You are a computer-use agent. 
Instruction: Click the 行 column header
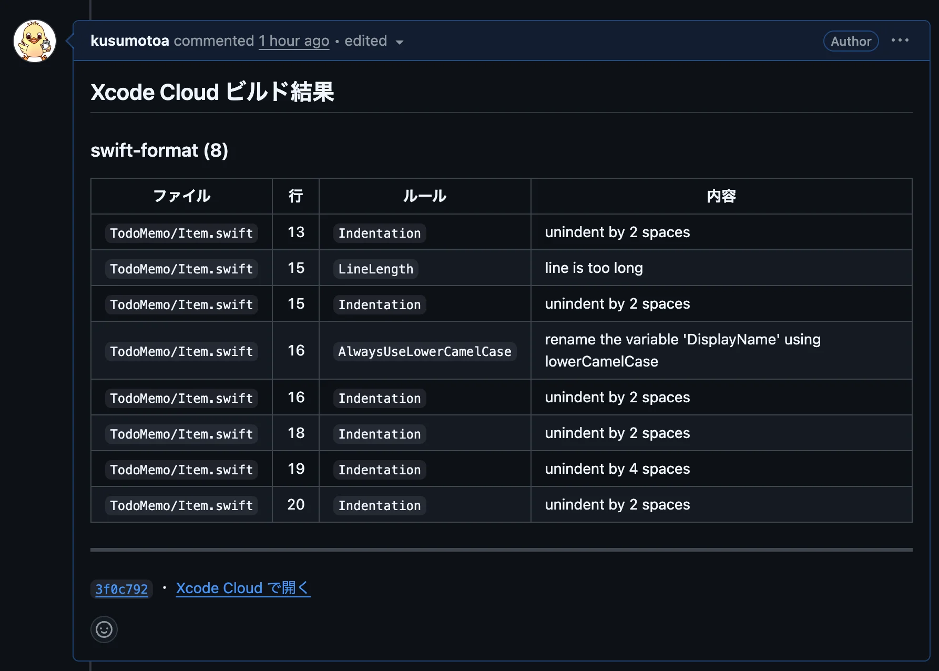coord(295,196)
